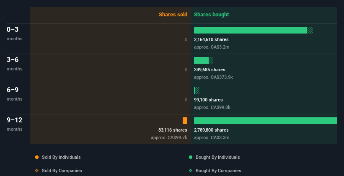Image resolution: width=344 pixels, height=176 pixels.
Task: Click the Shares bought column header
Action: click(211, 15)
